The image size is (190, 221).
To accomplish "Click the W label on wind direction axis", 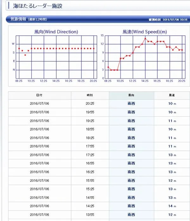I will tap(13, 44).
